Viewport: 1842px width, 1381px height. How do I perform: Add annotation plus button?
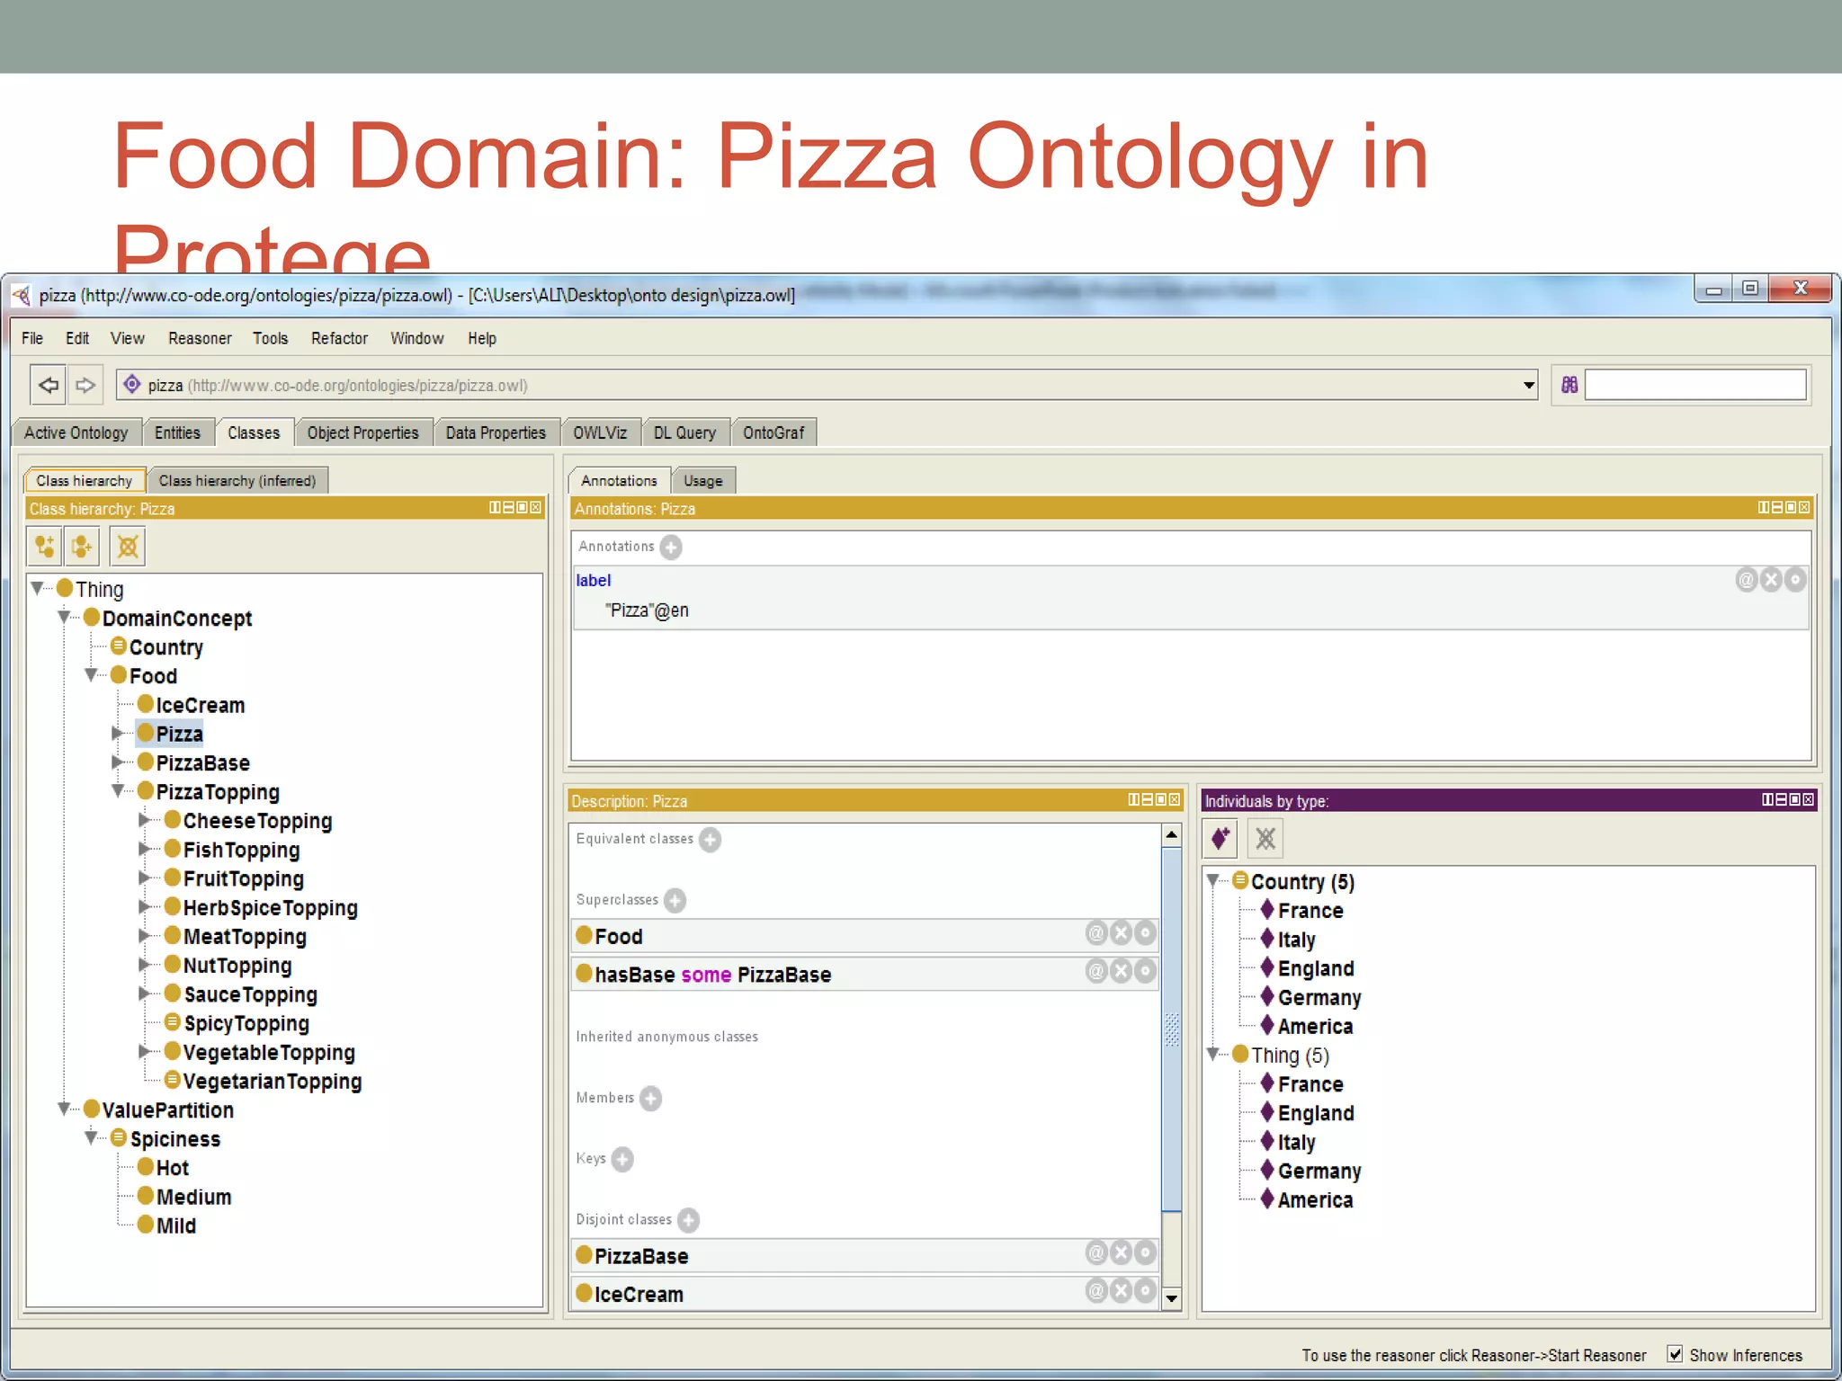(671, 547)
